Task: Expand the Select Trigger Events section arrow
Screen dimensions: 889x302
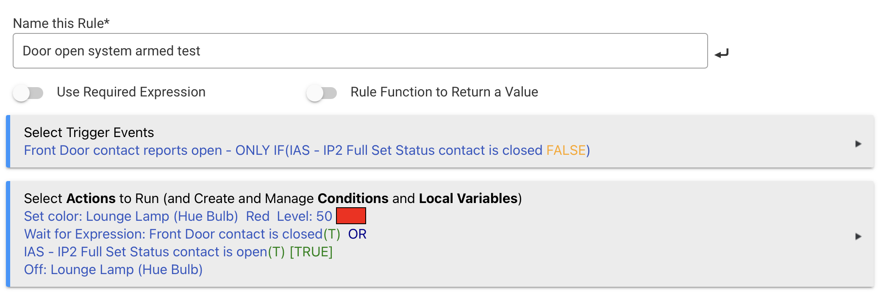Action: point(858,144)
